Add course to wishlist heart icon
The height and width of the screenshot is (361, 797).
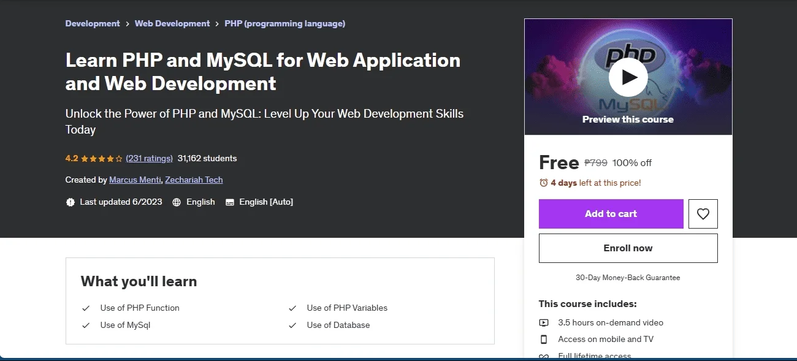pyautogui.click(x=703, y=214)
